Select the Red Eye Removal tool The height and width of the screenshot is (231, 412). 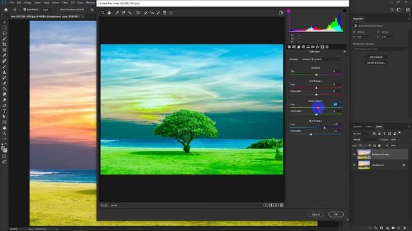[x=152, y=13]
